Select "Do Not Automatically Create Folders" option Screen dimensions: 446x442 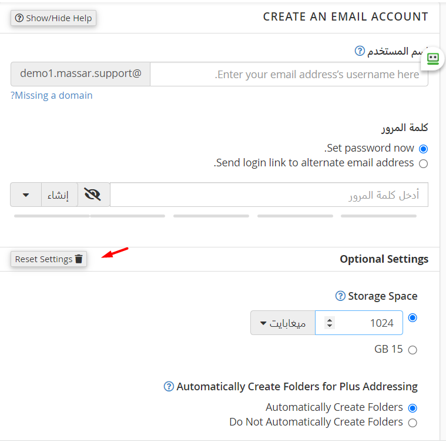pos(413,423)
